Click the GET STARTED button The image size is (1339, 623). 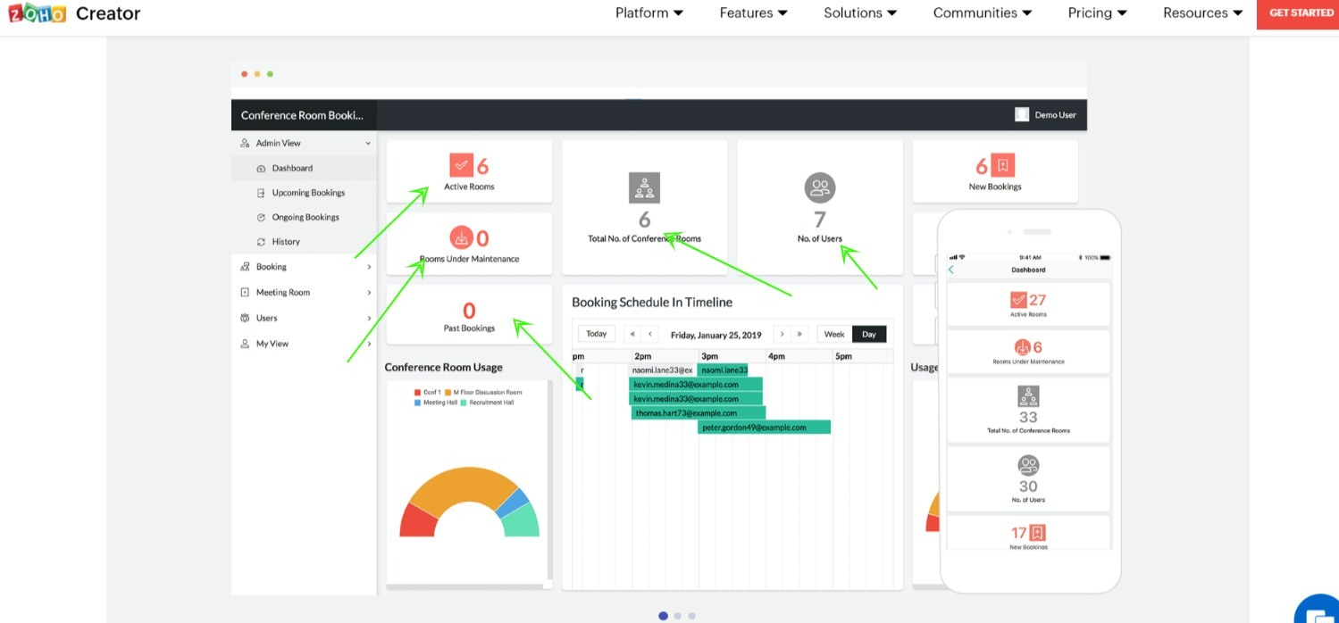tap(1298, 13)
